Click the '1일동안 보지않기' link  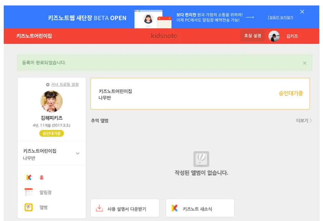[x=280, y=17]
